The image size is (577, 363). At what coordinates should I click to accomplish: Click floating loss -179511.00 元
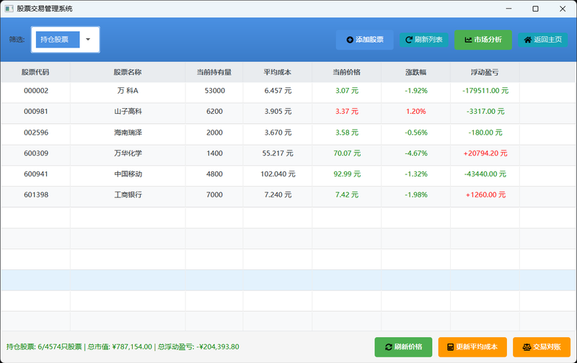[x=485, y=91]
